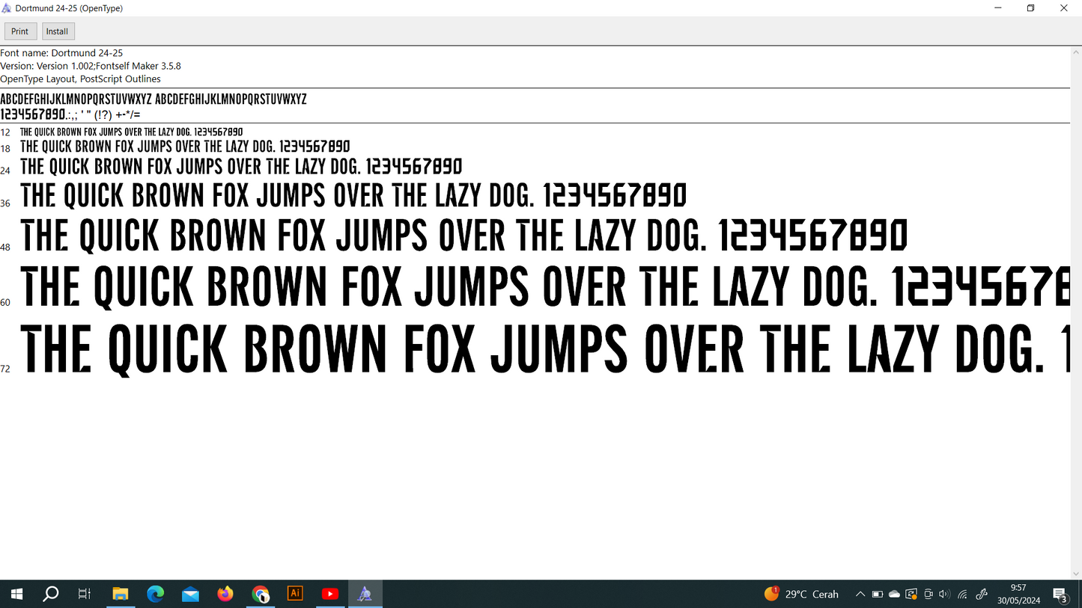Image resolution: width=1082 pixels, height=608 pixels.
Task: Open the weather widget showing 29°C Cerah
Action: click(x=802, y=595)
